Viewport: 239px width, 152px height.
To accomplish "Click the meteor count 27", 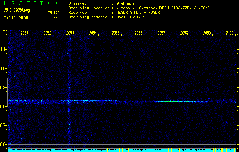I will tap(55, 18).
